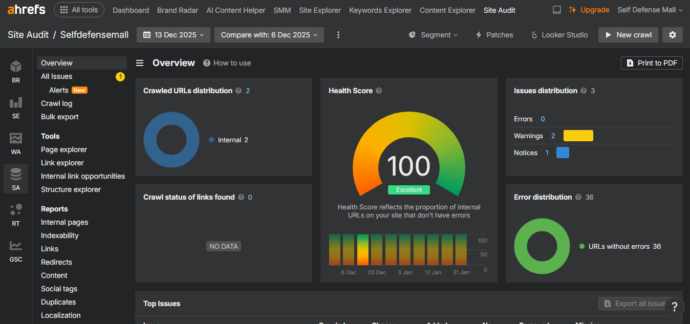
Task: Click the Ahrefs logo
Action: (x=26, y=10)
